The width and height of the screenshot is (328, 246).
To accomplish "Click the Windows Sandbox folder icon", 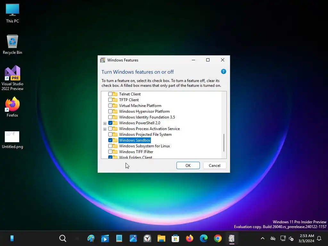I will click(115, 140).
